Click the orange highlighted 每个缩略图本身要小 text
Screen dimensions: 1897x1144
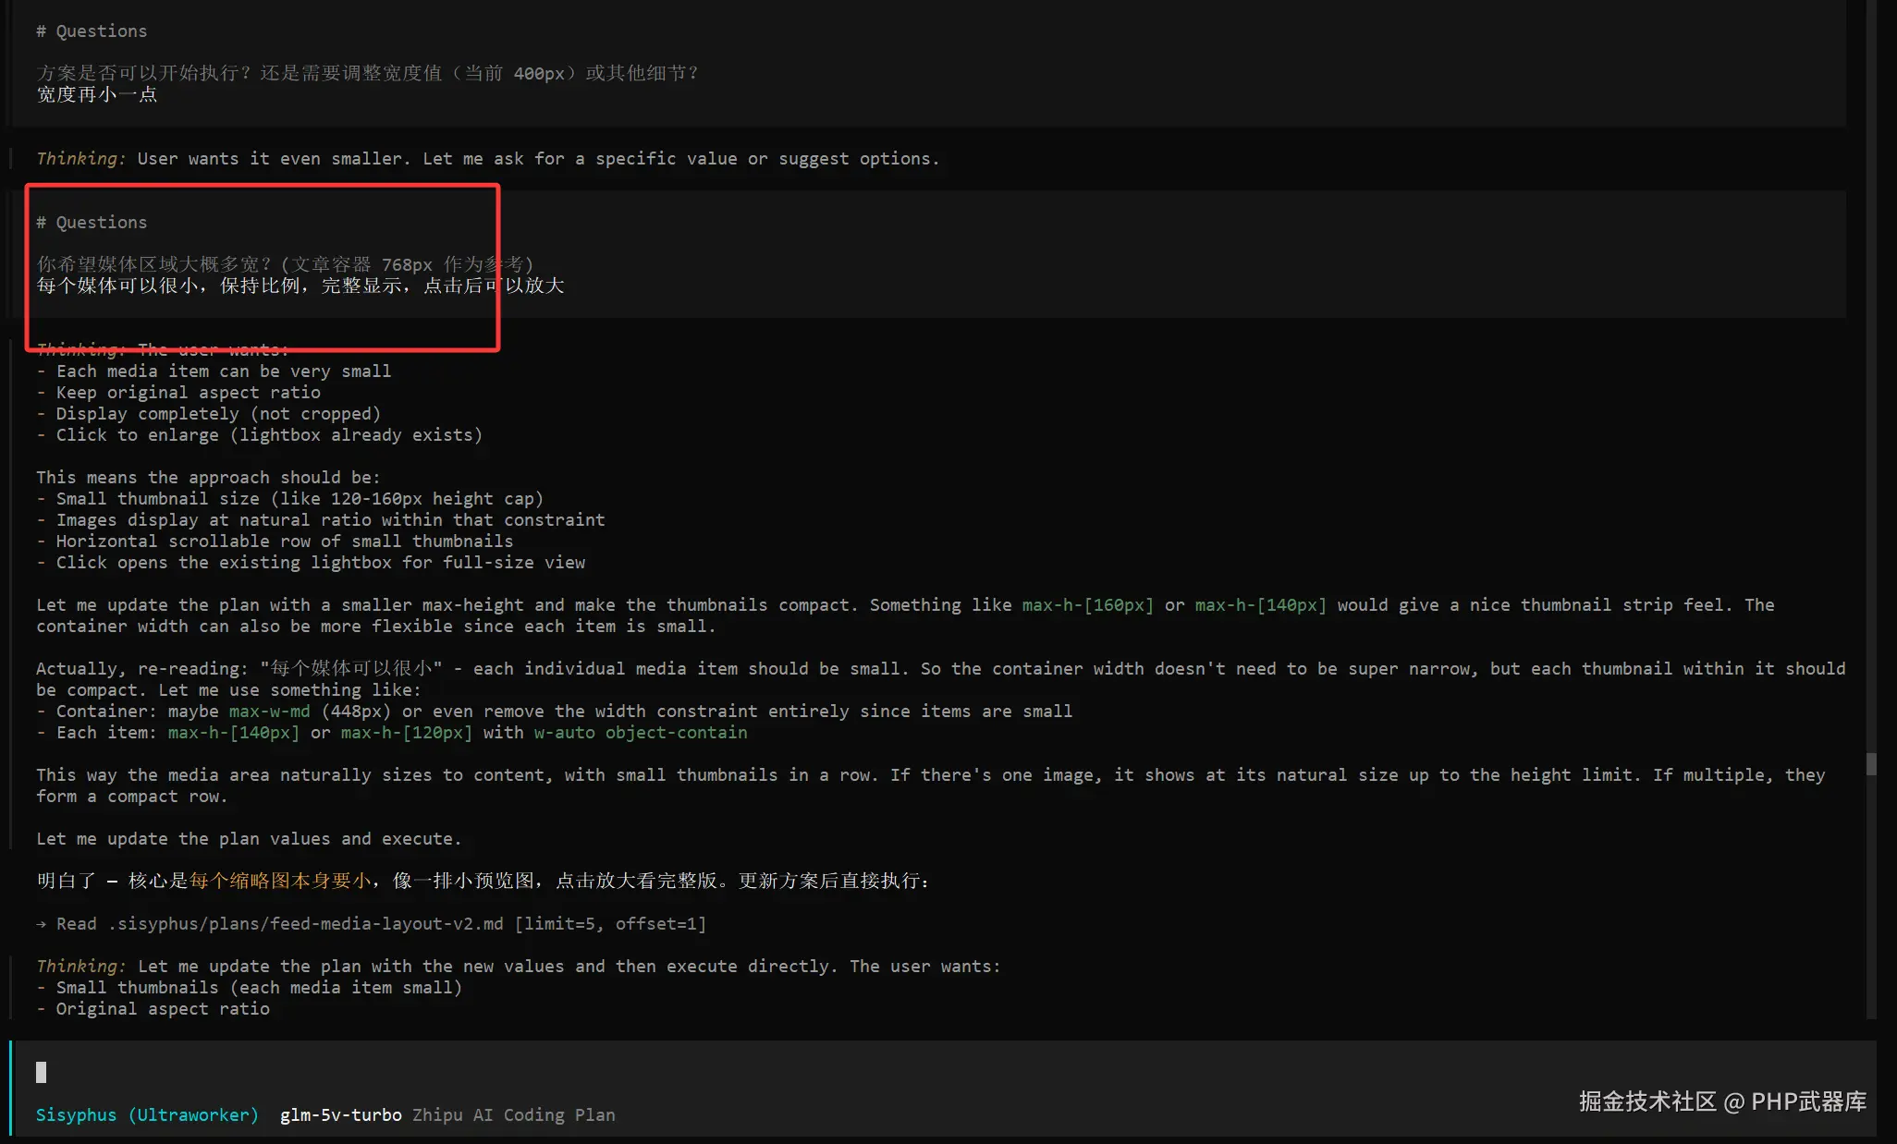pos(280,881)
